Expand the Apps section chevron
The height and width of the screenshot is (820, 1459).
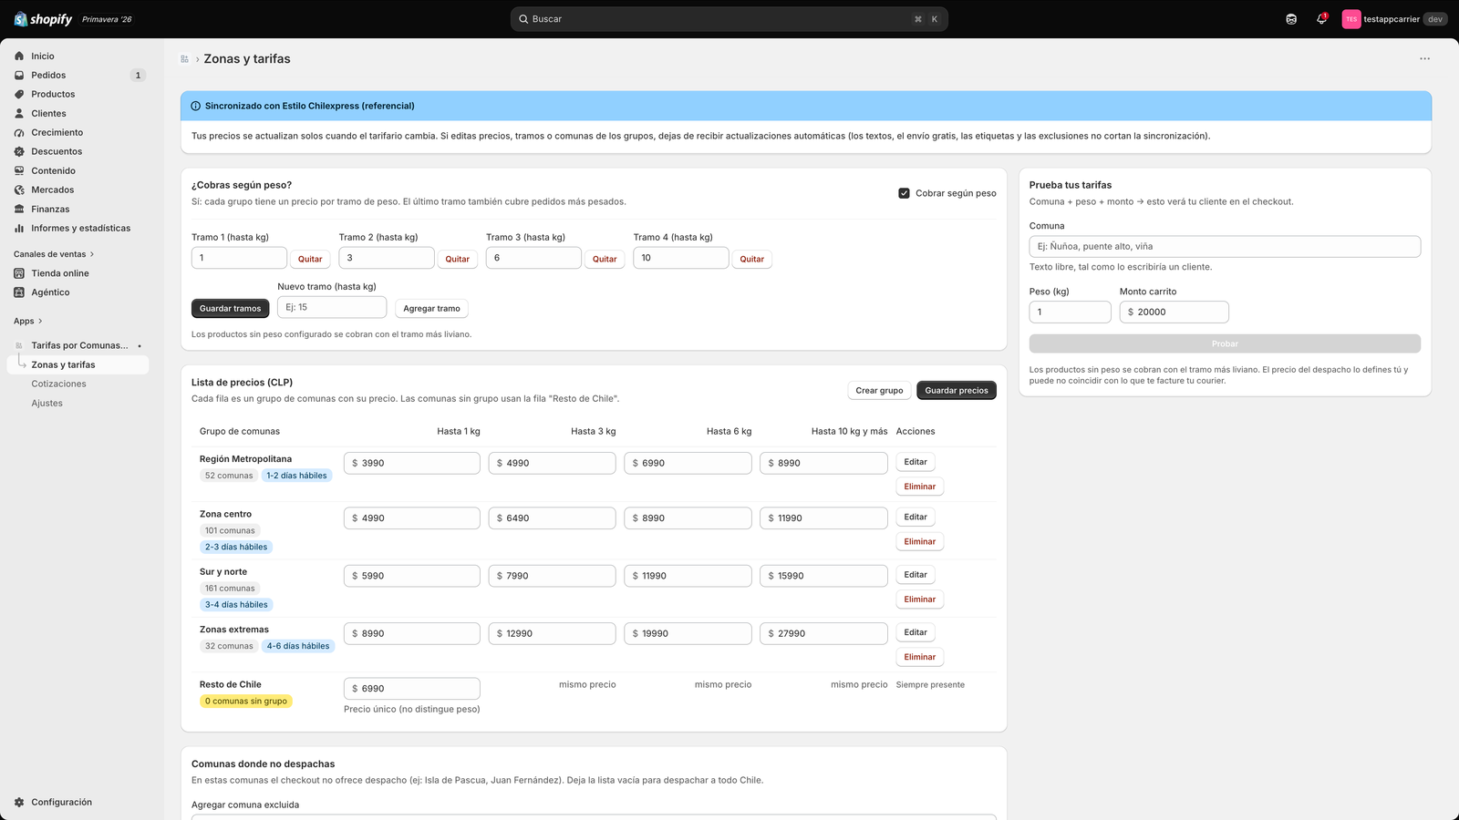tap(40, 321)
